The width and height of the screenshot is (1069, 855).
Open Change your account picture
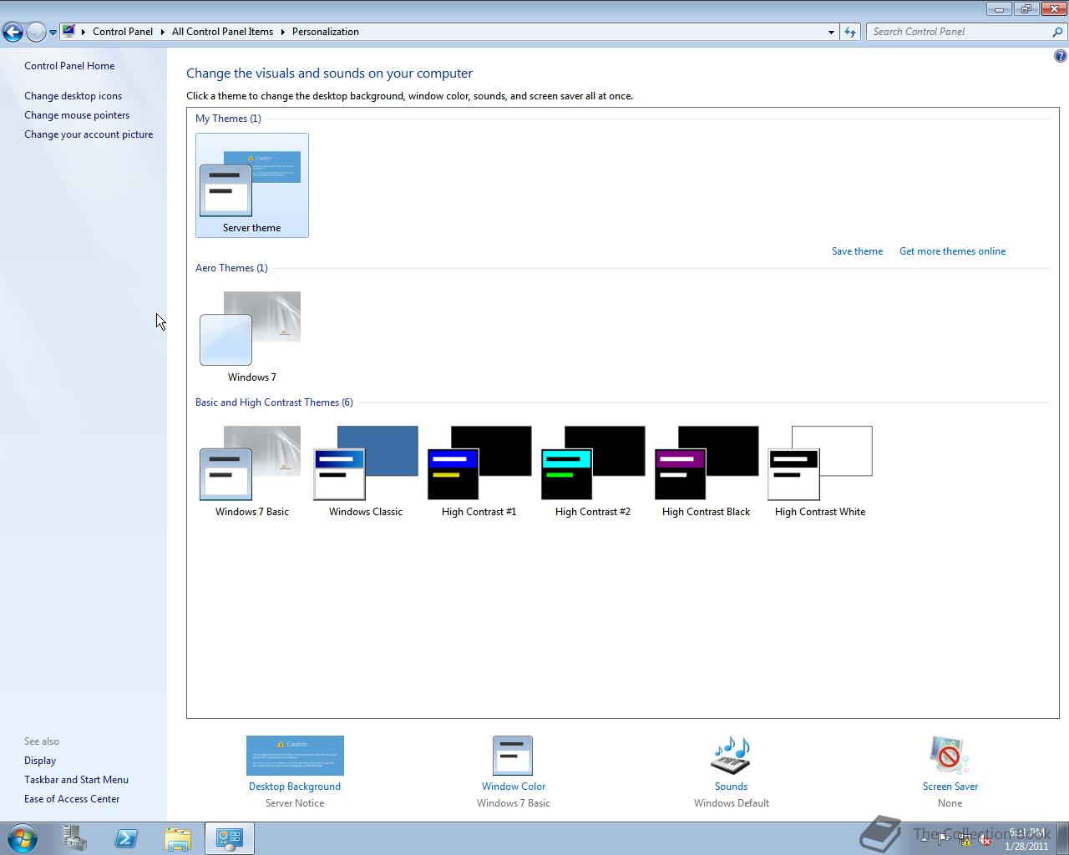[89, 134]
